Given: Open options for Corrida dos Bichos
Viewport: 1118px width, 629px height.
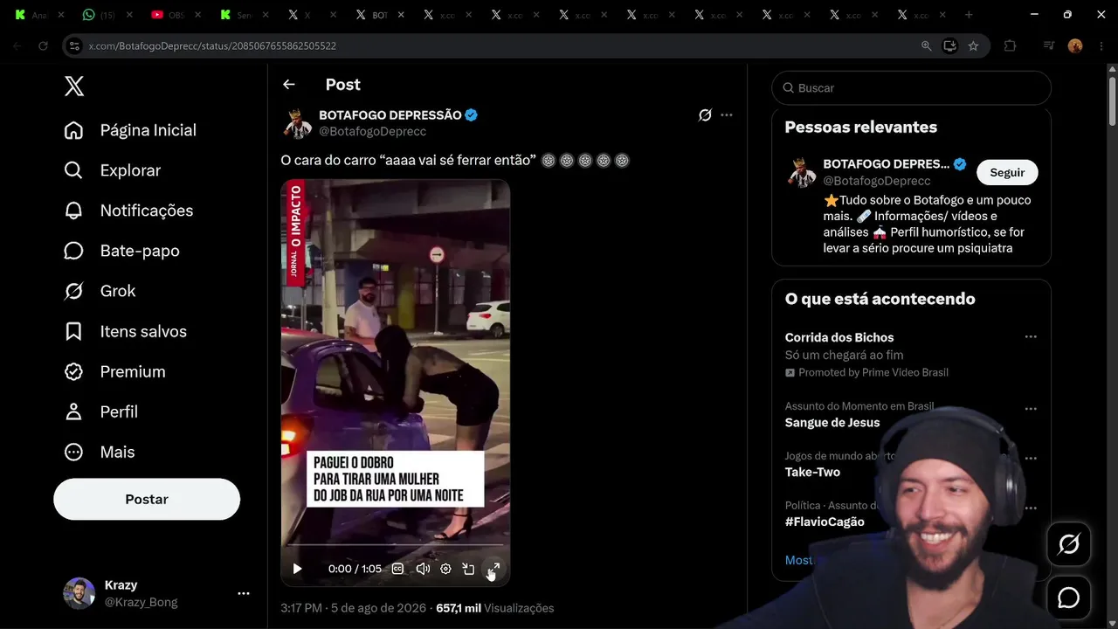Looking at the screenshot, I should pyautogui.click(x=1031, y=337).
